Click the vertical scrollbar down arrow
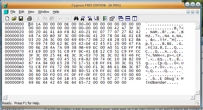 pyautogui.click(x=197, y=92)
